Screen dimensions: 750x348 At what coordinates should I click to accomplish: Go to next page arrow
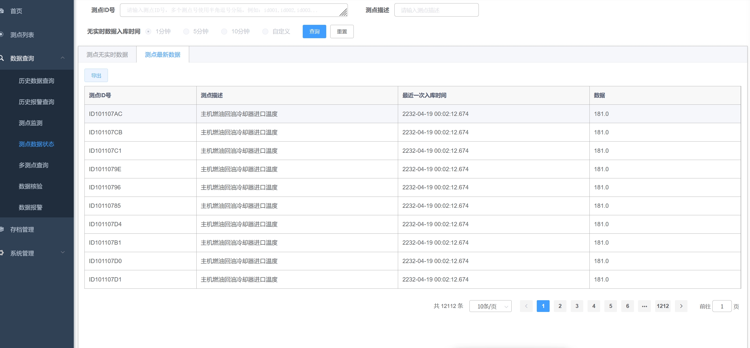pos(681,306)
